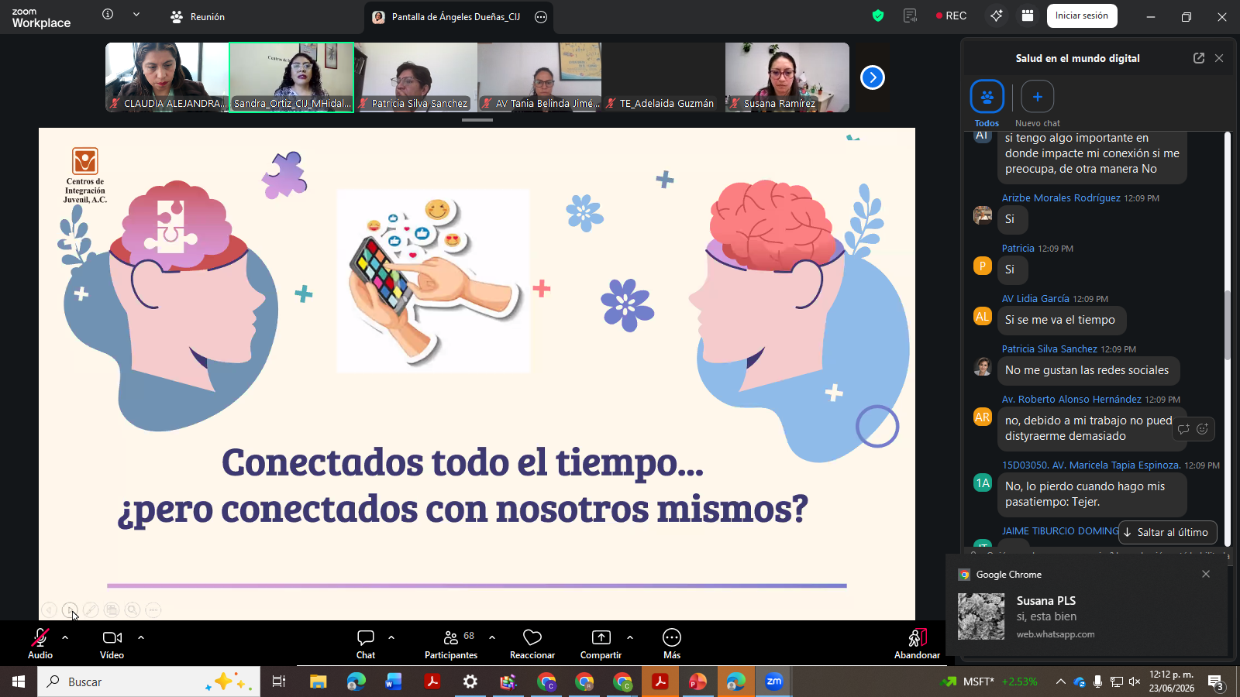Select AV Tania Belinda Jimé video thumbnail

click(539, 77)
